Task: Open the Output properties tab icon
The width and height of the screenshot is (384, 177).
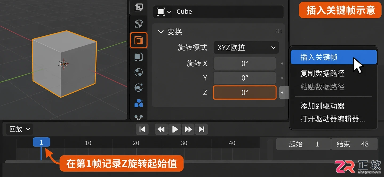Action: (x=139, y=7)
